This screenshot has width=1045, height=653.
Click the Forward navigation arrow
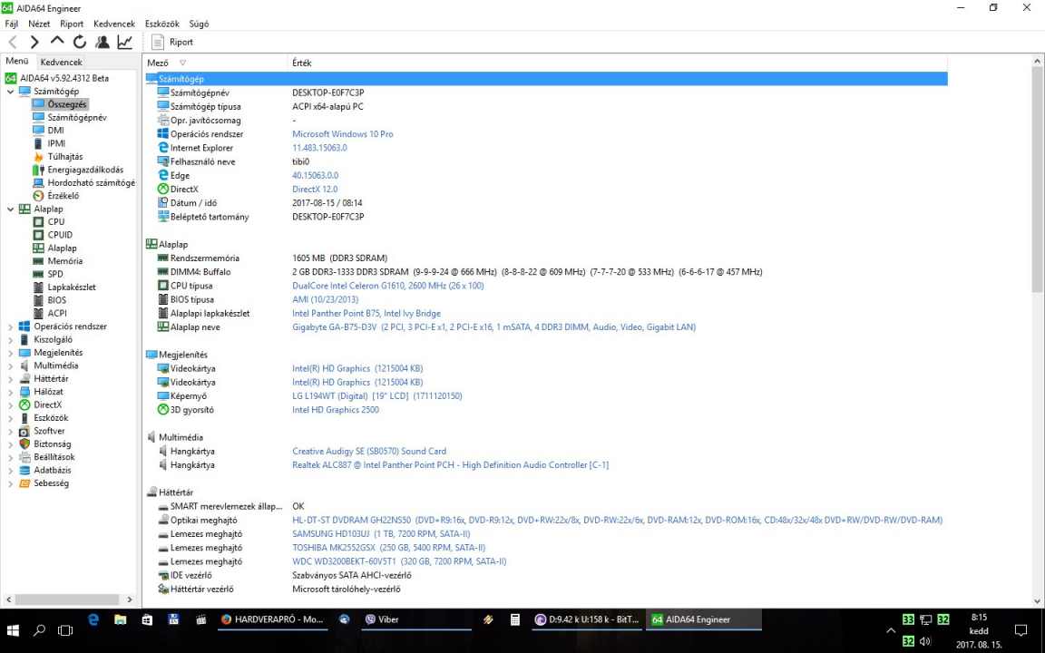click(x=34, y=42)
